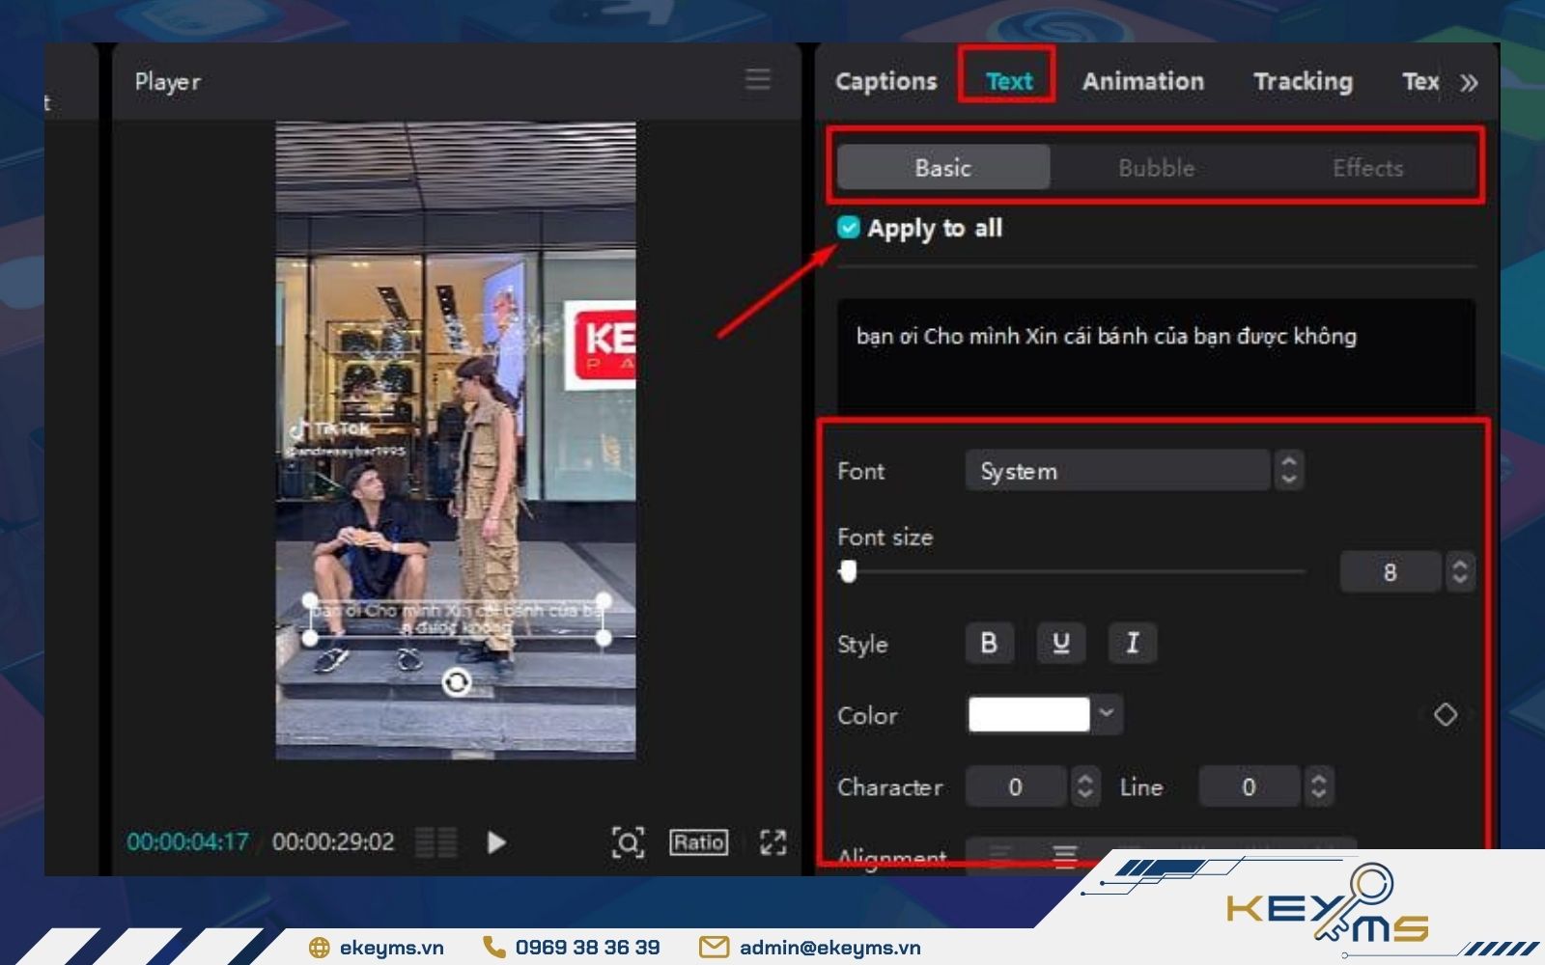Apply bold style to text

click(x=989, y=644)
